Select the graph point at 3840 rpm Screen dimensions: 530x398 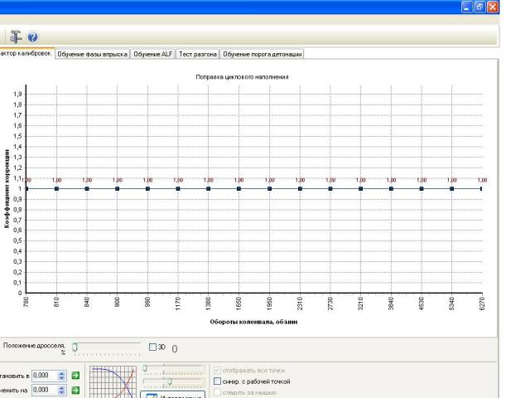point(391,189)
